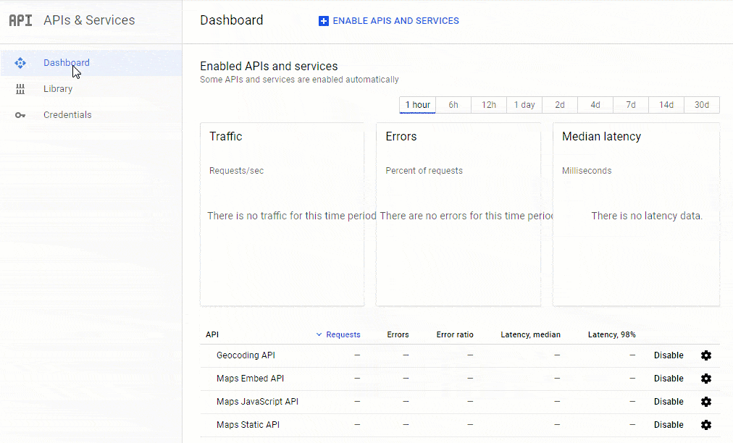Pick the 4d time range
Viewport: 733px width, 443px height.
tap(595, 105)
